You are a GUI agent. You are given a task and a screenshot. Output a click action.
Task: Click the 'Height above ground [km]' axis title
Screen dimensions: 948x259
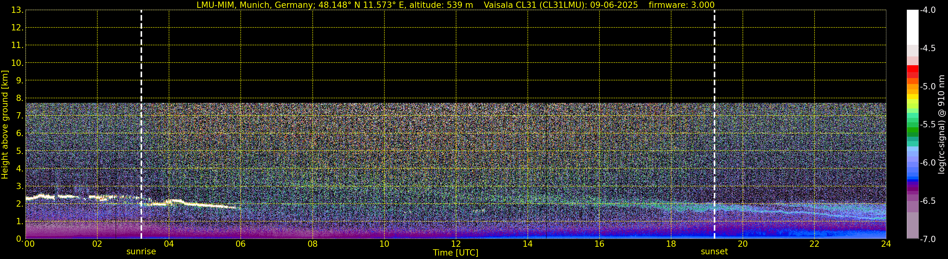click(x=5, y=125)
